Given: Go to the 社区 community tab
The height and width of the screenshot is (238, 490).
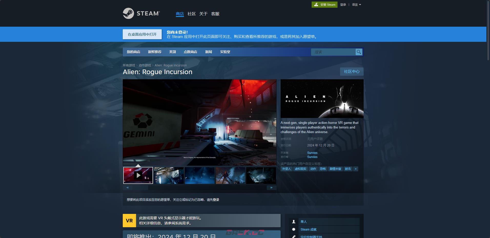Looking at the screenshot, I should click(191, 14).
